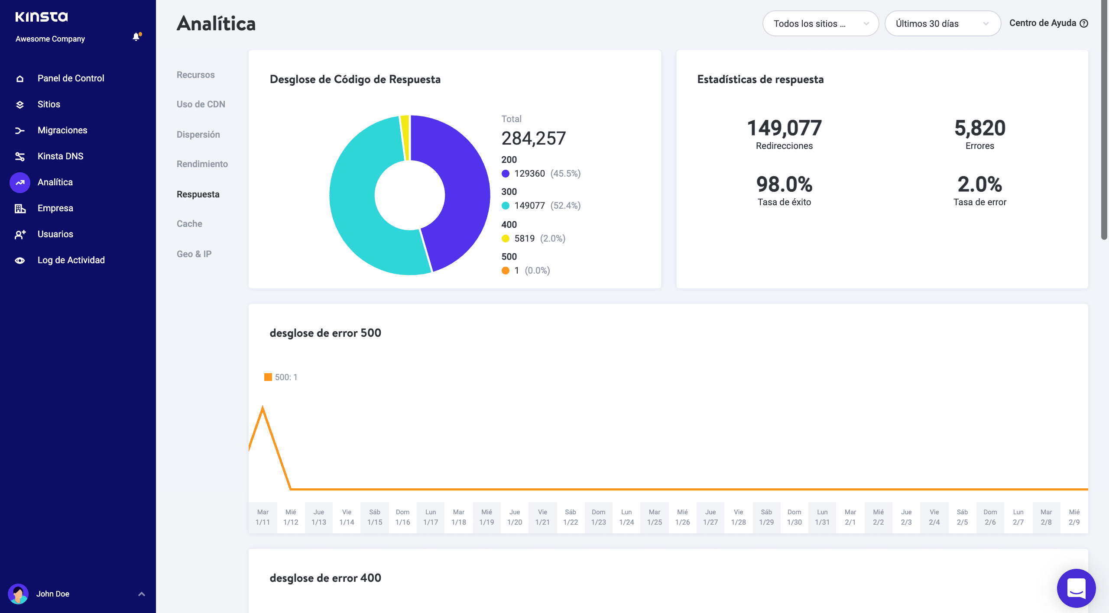Click the Empresa building icon

coord(19,208)
